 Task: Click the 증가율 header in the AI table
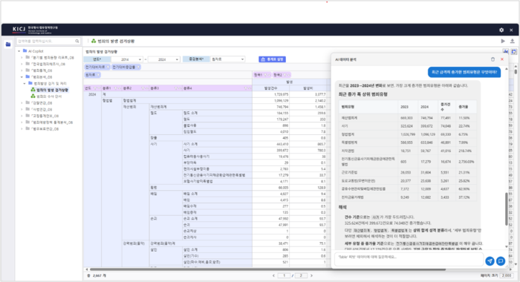click(x=463, y=107)
